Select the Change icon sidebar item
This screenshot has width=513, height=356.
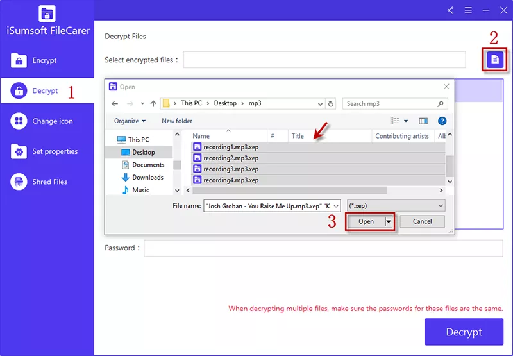[52, 121]
